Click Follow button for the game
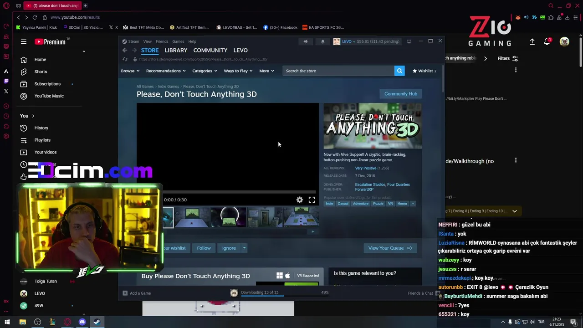 click(x=204, y=248)
